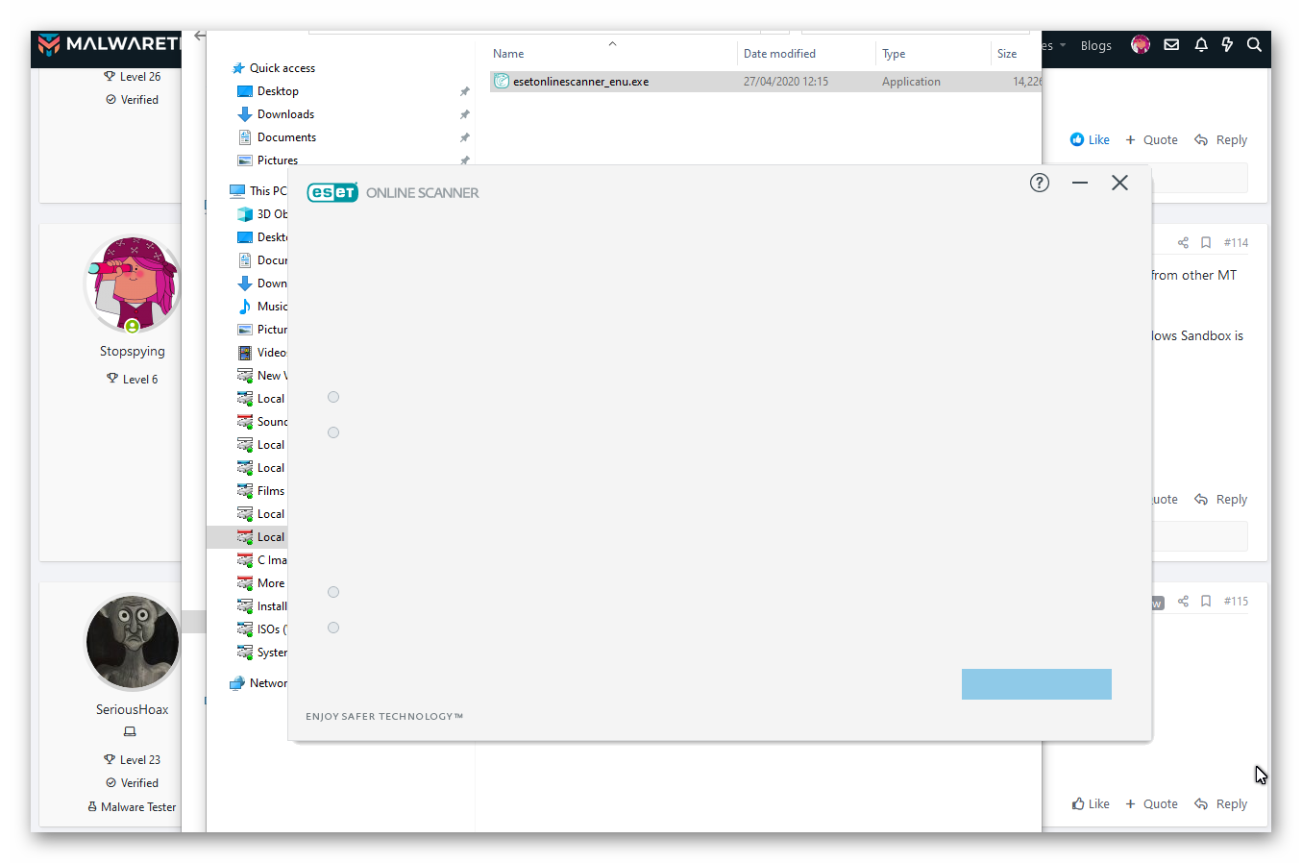
Task: Reply to SeriousHoax's post #115
Action: coord(1220,803)
